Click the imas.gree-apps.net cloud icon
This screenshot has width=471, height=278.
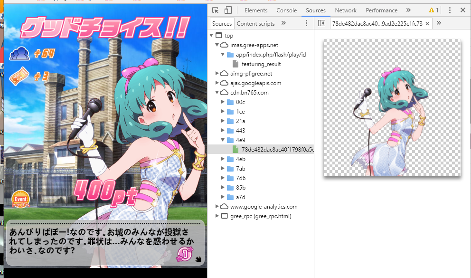point(224,45)
